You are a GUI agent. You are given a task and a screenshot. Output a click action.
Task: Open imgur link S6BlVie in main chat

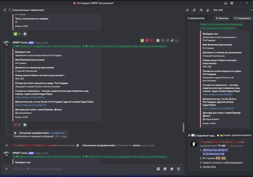pyautogui.click(x=30, y=97)
